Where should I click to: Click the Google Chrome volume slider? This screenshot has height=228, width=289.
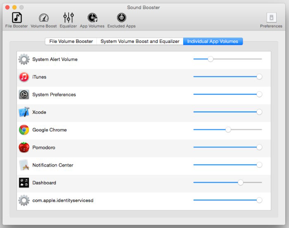click(x=228, y=130)
